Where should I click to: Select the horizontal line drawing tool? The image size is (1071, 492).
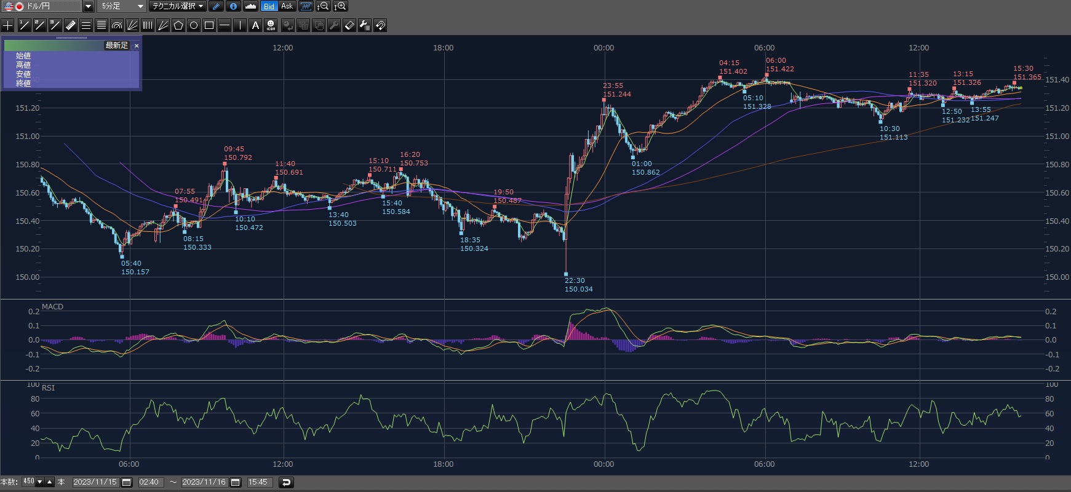225,25
